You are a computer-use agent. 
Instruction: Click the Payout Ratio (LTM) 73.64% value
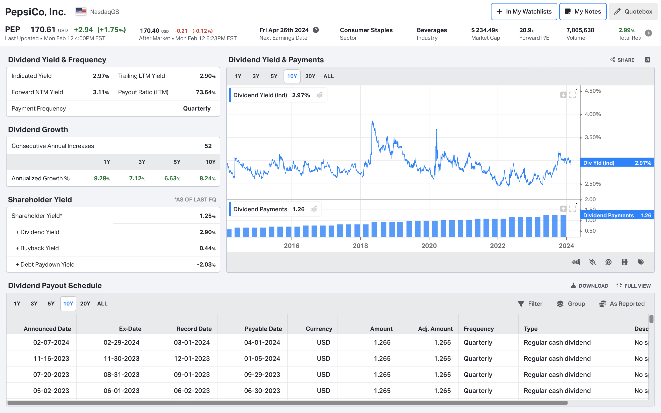pos(206,92)
